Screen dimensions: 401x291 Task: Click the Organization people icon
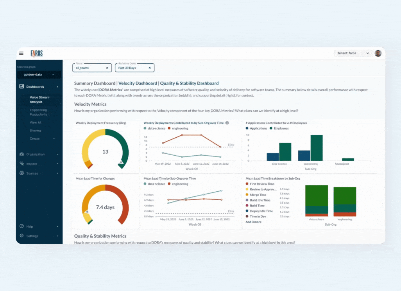(x=22, y=154)
